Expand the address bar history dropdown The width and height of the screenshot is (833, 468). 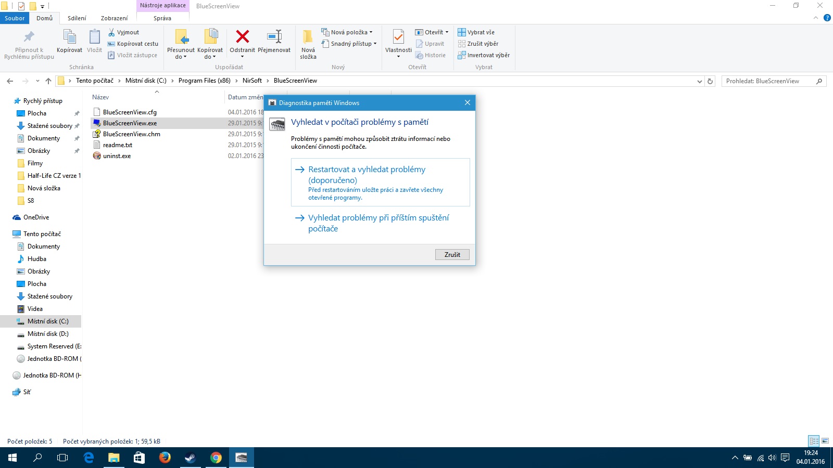699,81
